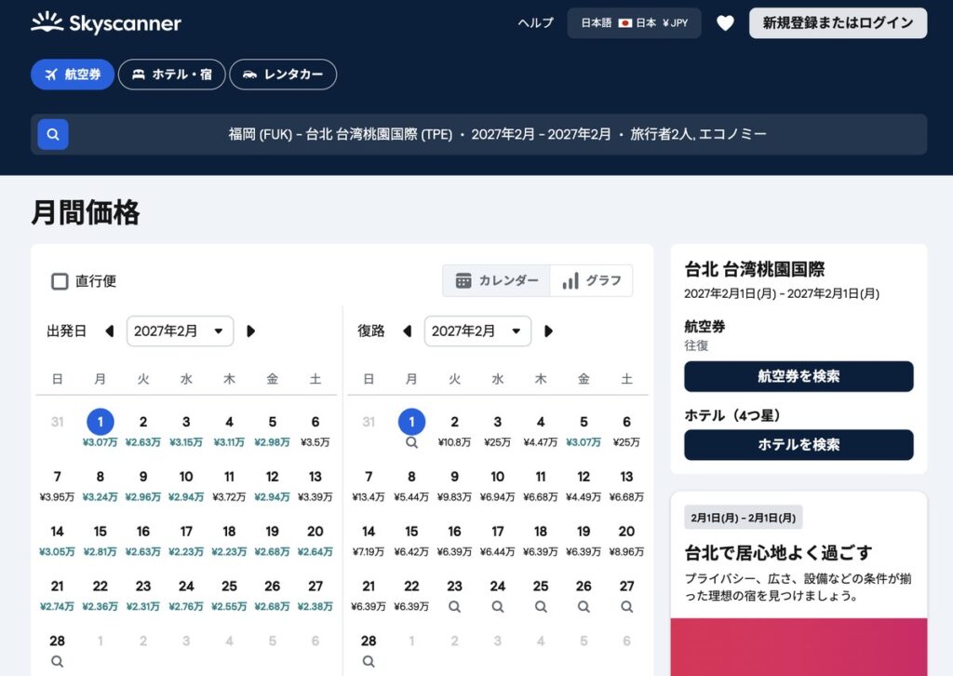Enable the 直行便 checkbox

click(60, 281)
